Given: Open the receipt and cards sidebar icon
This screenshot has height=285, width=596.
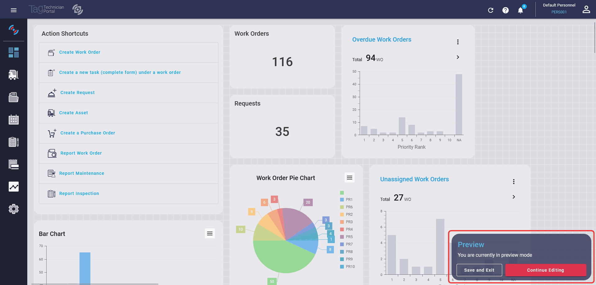Looking at the screenshot, I should (14, 164).
